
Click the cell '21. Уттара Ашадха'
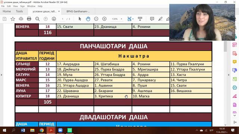pos(75,86)
